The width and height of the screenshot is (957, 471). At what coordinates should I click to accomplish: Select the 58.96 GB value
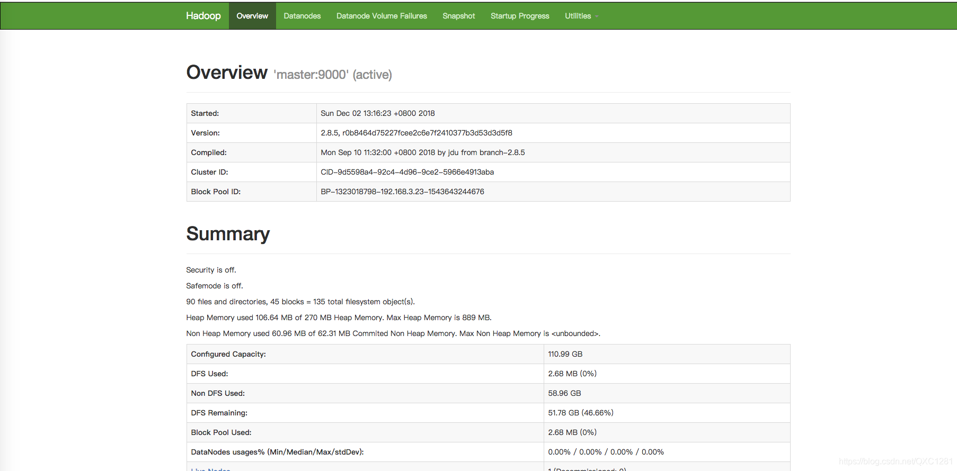[564, 393]
